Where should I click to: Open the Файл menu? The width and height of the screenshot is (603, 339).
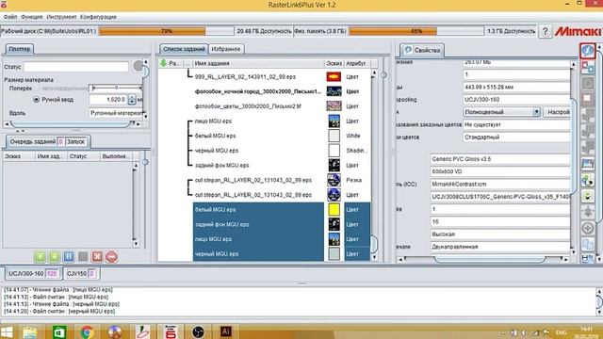pos(10,17)
